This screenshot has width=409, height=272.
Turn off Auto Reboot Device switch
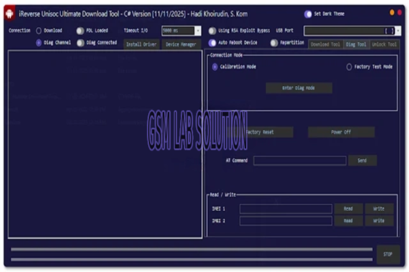[x=212, y=43]
